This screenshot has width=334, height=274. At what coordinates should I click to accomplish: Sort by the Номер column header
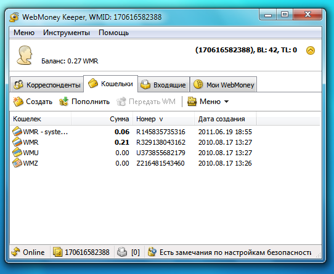click(x=163, y=119)
